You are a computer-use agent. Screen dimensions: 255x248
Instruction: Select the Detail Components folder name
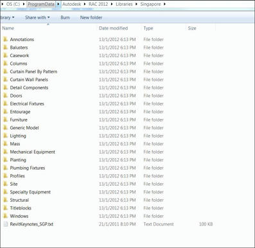(29, 87)
